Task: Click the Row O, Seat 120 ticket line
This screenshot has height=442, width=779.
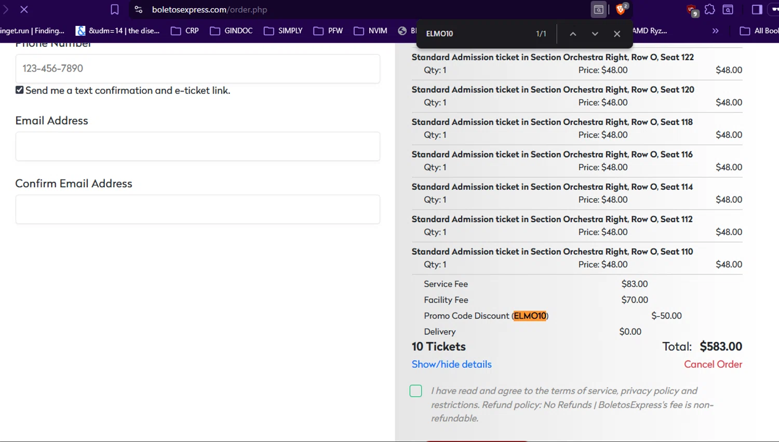Action: 553,89
